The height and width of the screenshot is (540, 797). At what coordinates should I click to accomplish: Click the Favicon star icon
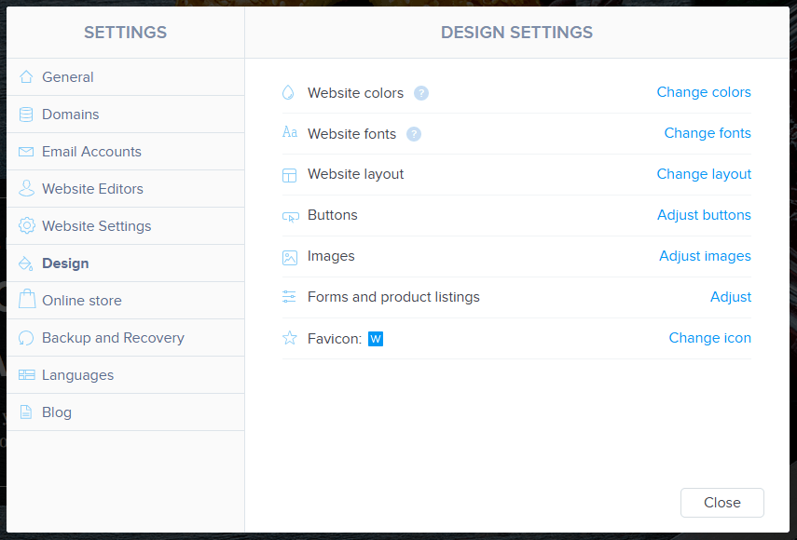click(x=289, y=338)
